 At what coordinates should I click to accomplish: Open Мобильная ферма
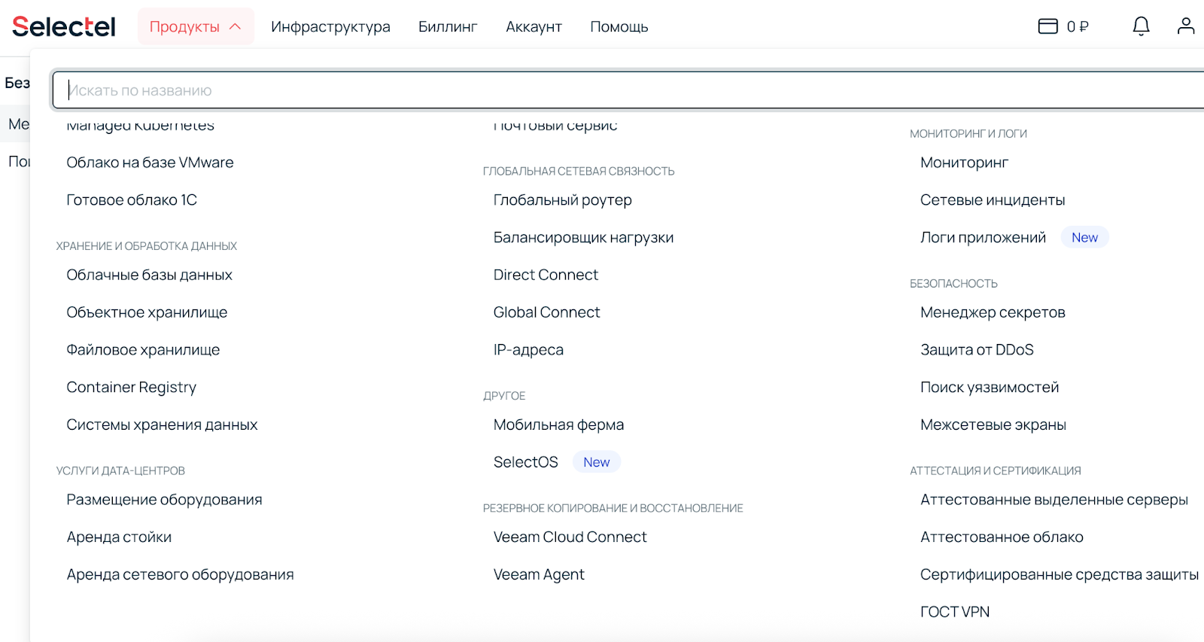(558, 424)
